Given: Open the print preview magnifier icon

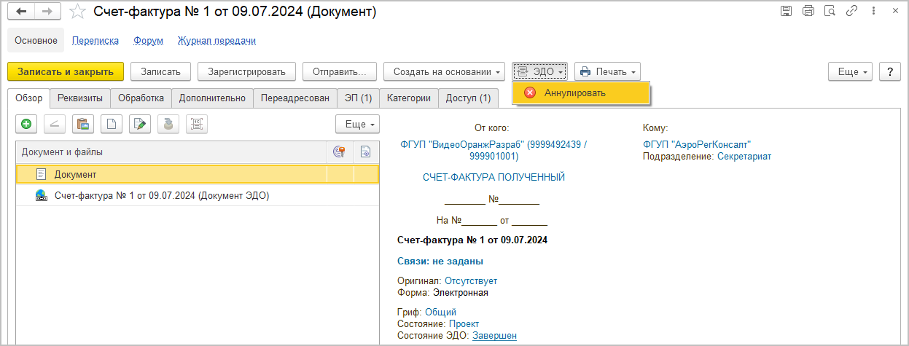Looking at the screenshot, I should (829, 12).
